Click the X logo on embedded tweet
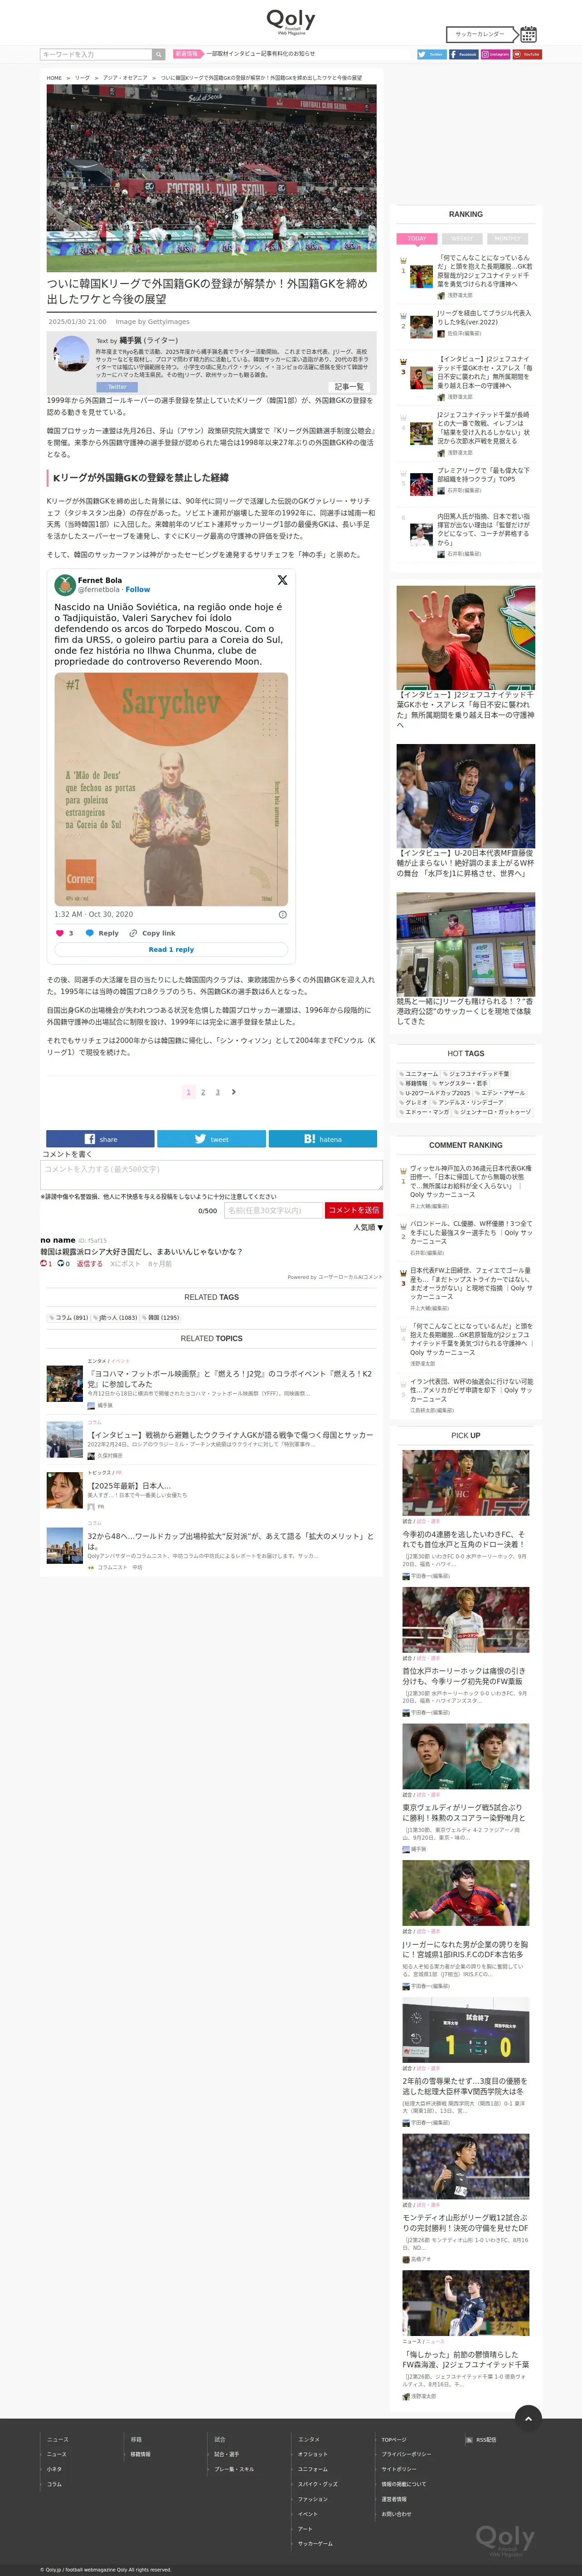This screenshot has width=582, height=2576. pyautogui.click(x=281, y=580)
